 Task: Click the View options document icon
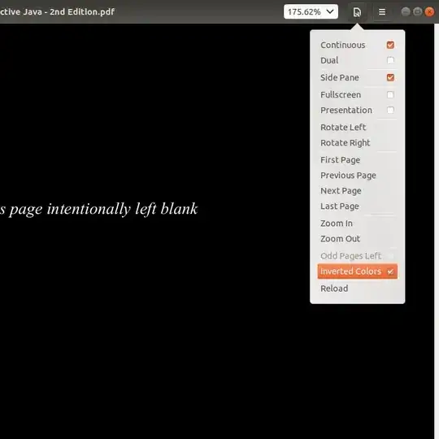(357, 12)
